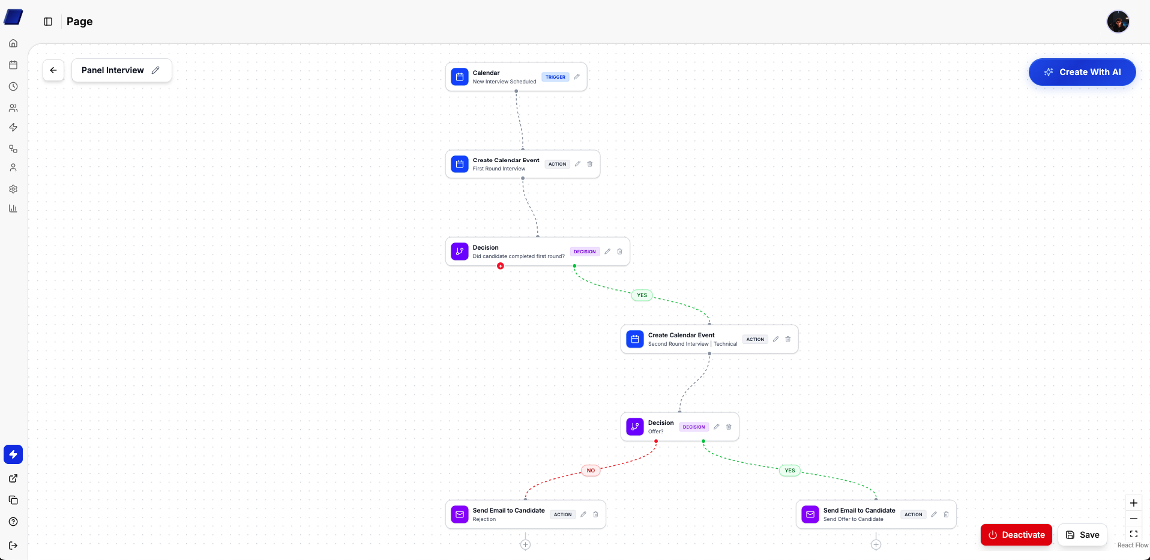Open the help question mark icon
The image size is (1150, 560).
[13, 522]
